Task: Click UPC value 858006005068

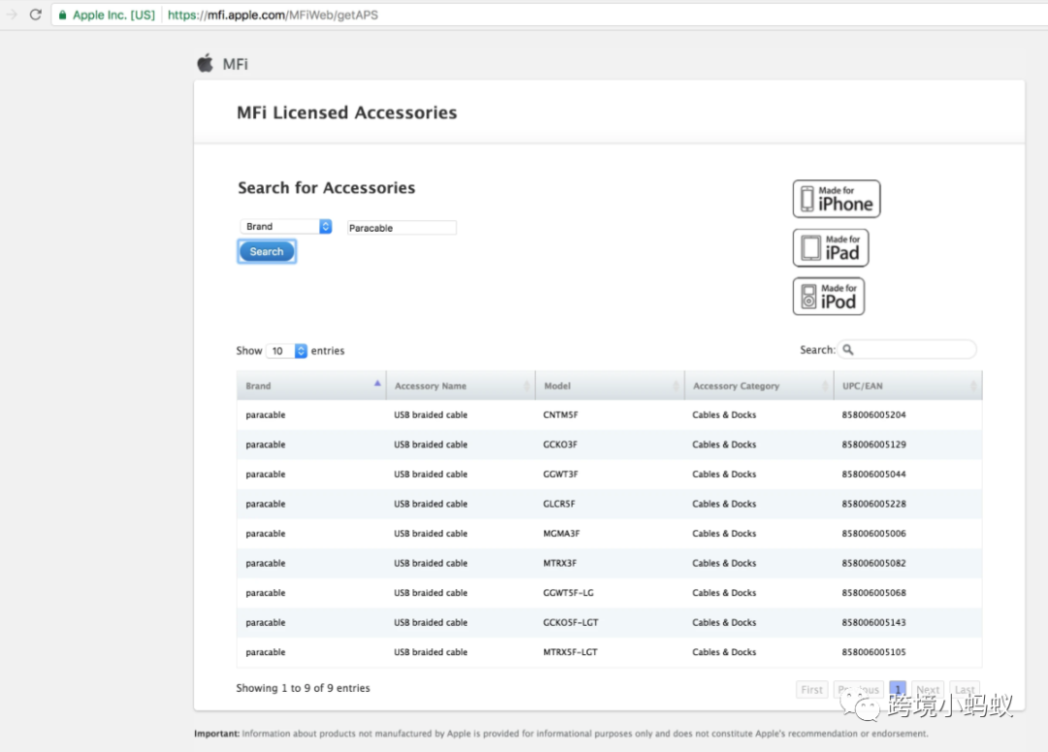Action: [873, 593]
